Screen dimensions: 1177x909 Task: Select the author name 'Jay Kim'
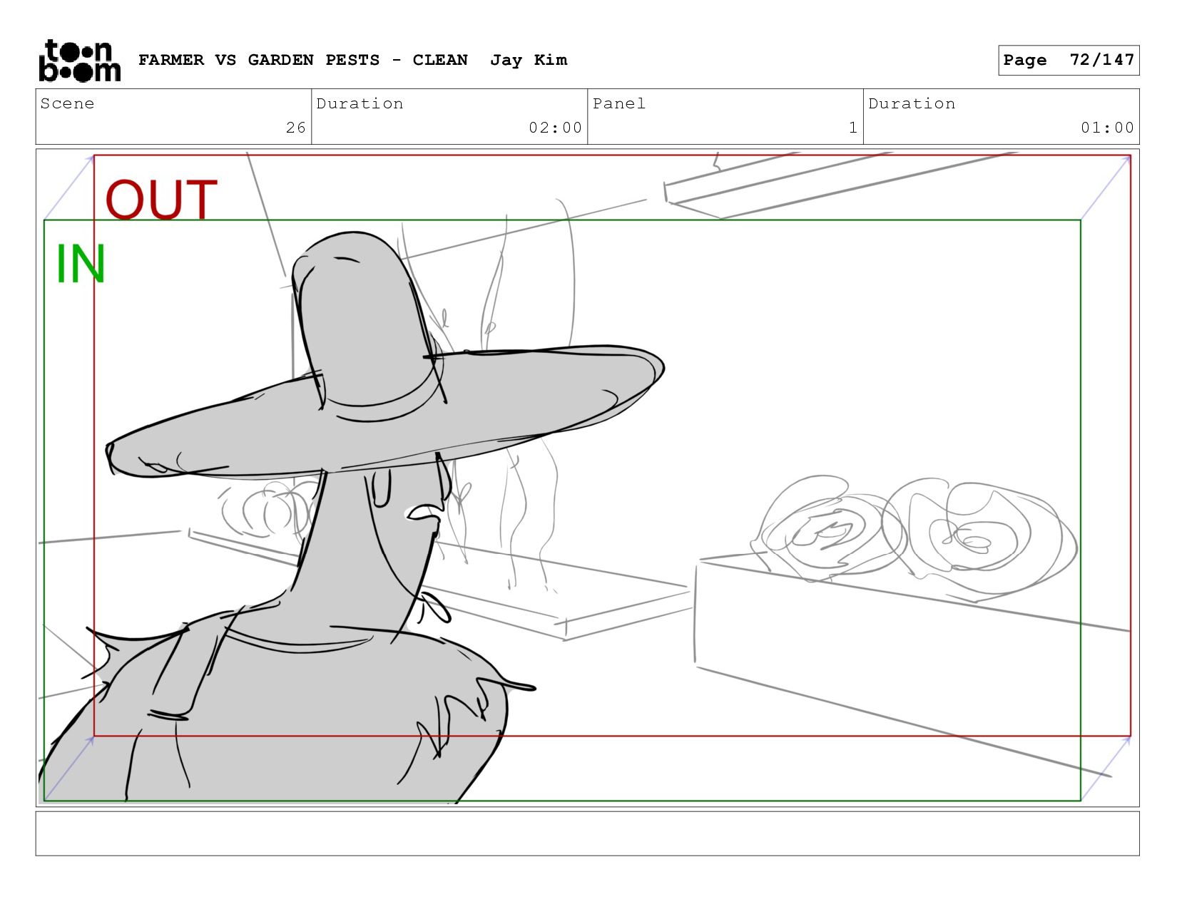coord(529,60)
